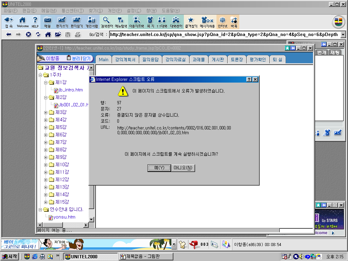Viewport: 348px width, 261px height.
Task: Click the 접속 (connect) toolbar icon
Action: 9,22
